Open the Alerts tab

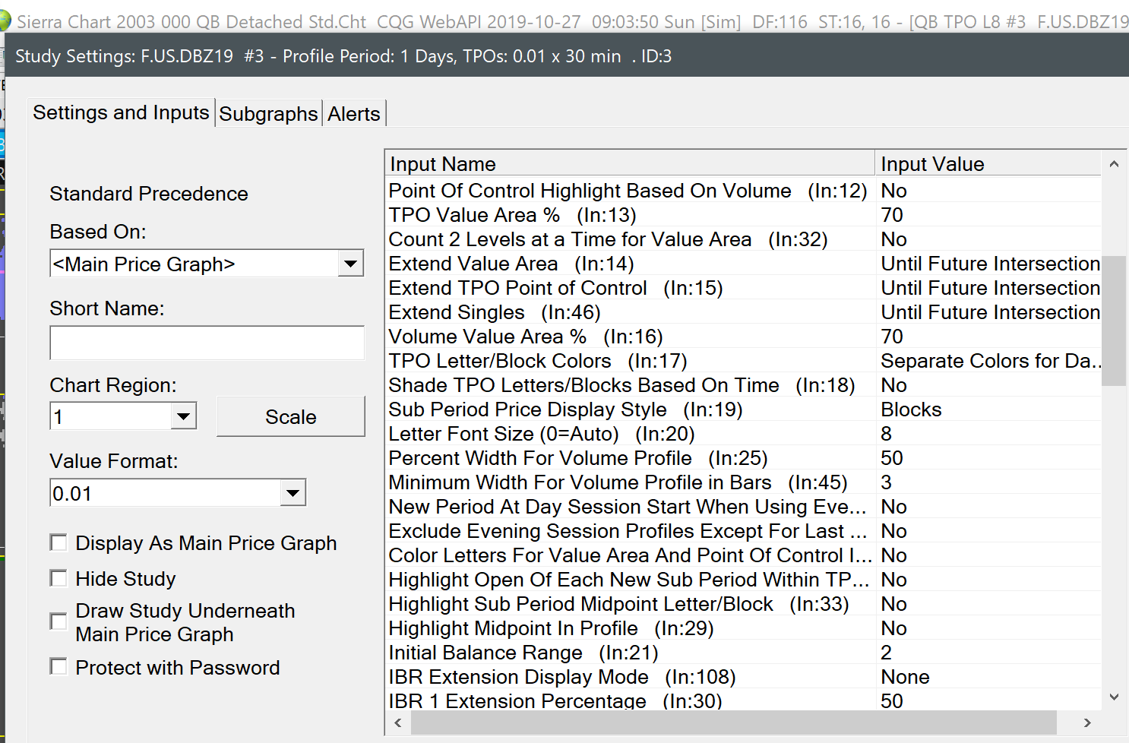coord(354,114)
